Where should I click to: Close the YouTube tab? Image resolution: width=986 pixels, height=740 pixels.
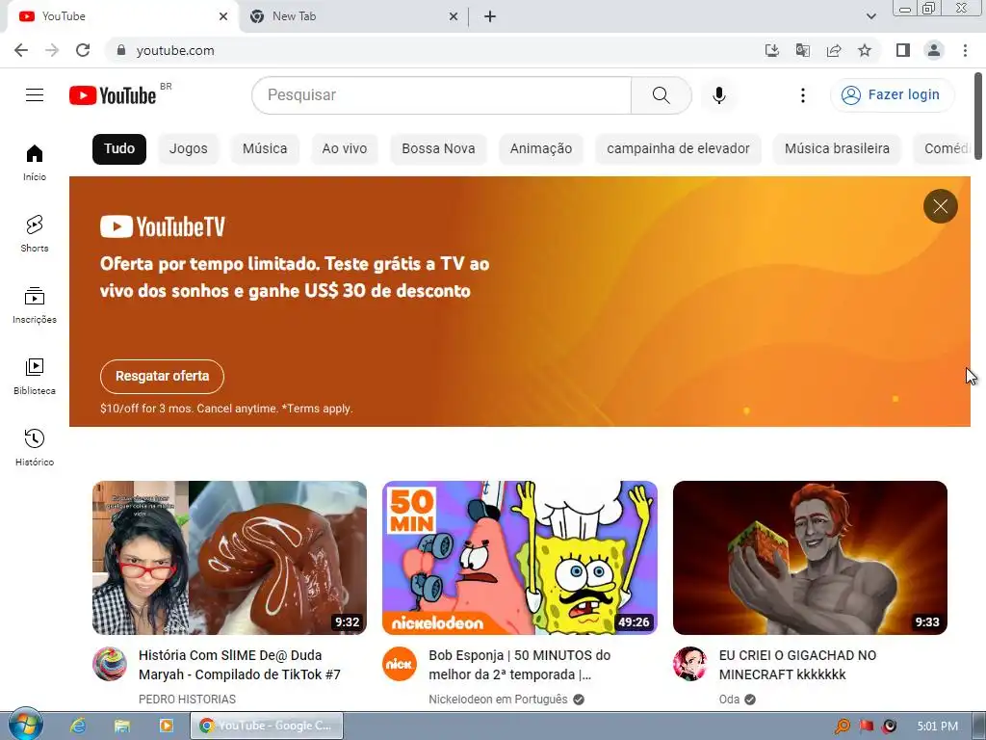(223, 16)
